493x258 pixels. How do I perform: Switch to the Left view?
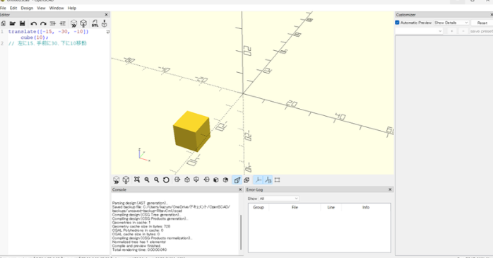pos(206,180)
